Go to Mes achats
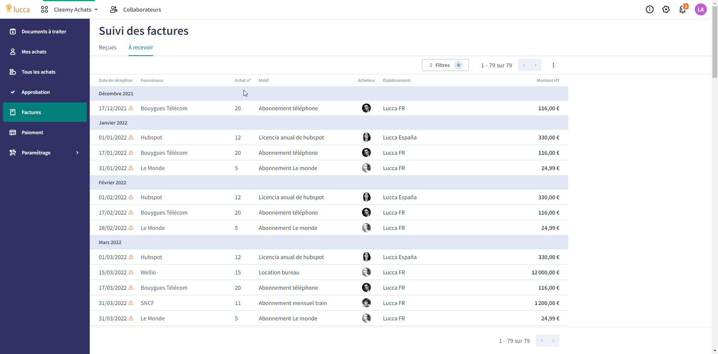Viewport: 718px width, 354px height. coord(45,52)
